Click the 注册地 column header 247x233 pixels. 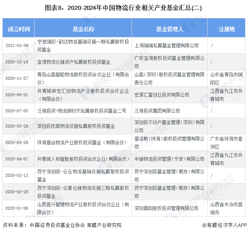[226, 29]
